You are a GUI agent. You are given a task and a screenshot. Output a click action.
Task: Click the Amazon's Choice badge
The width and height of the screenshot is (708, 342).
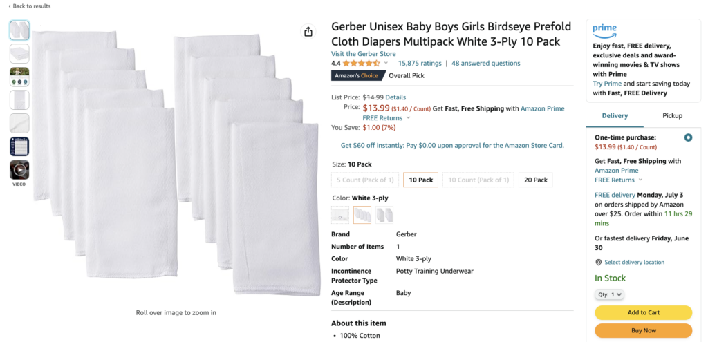[357, 75]
